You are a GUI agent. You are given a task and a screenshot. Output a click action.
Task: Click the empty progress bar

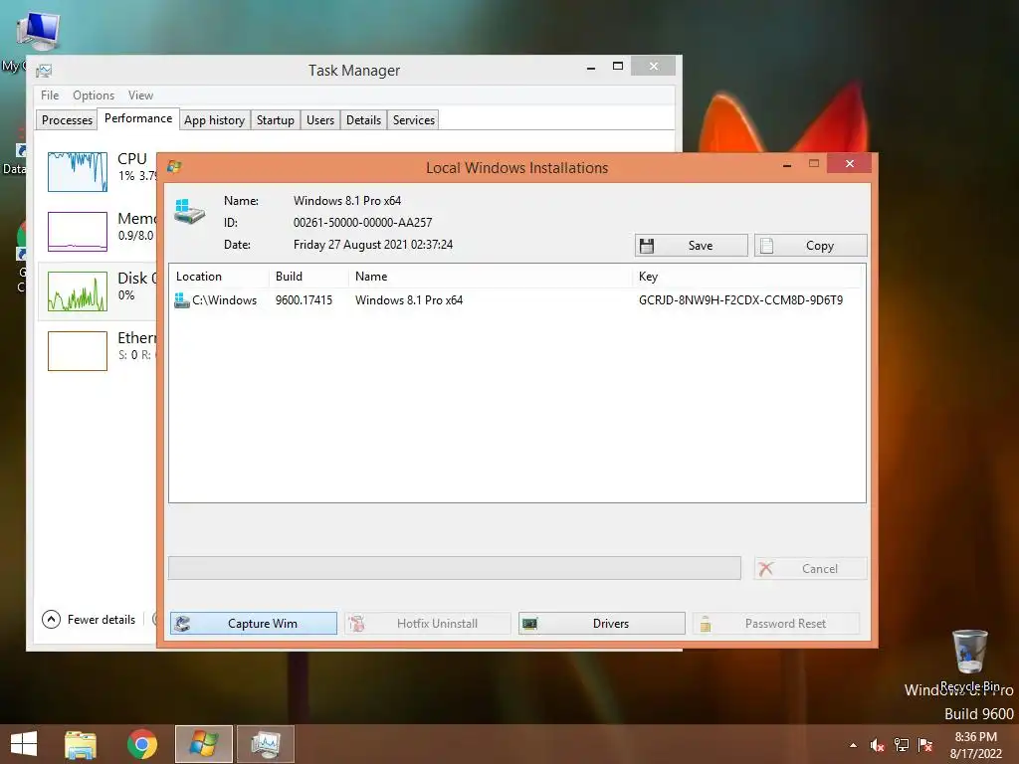(x=454, y=568)
